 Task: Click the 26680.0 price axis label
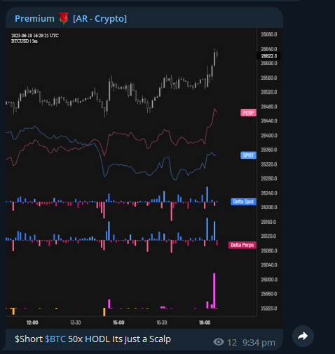pos(269,34)
